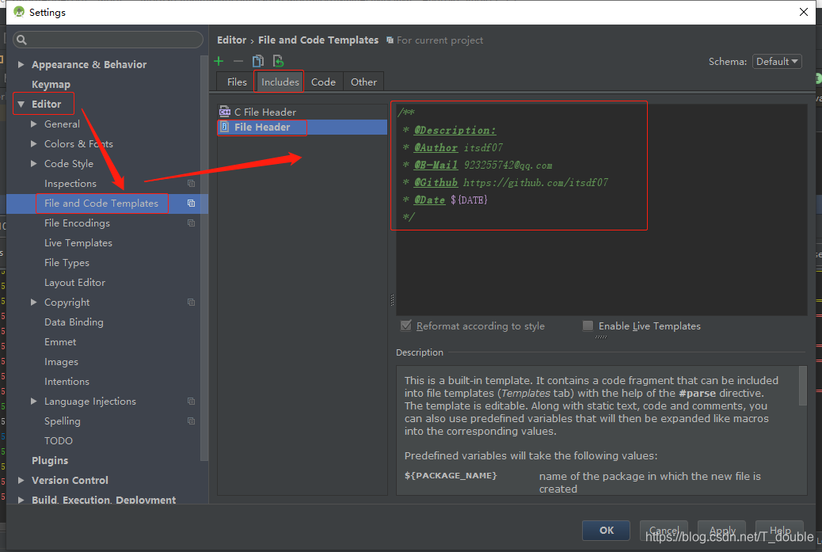Select Intentions item
Screen dimensions: 822x552
(67, 382)
